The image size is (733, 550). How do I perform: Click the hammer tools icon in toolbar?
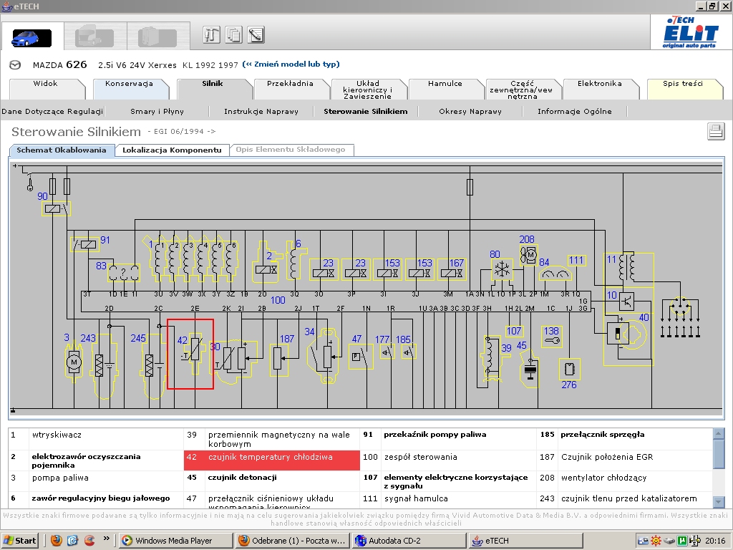[x=211, y=34]
